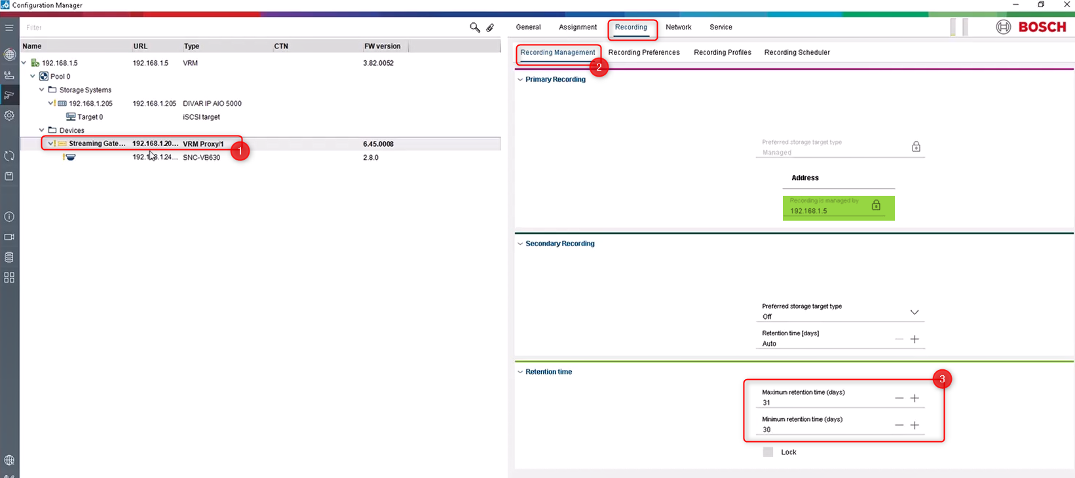Decrease minimum retention time with minus
1075x478 pixels.
(x=899, y=425)
